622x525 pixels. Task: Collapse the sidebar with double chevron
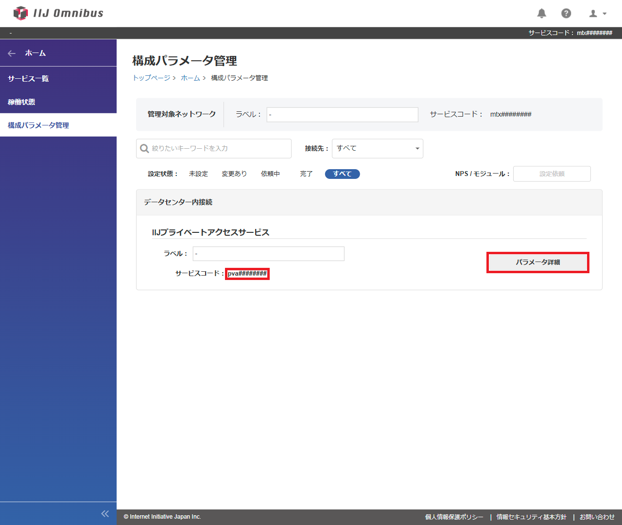(105, 513)
